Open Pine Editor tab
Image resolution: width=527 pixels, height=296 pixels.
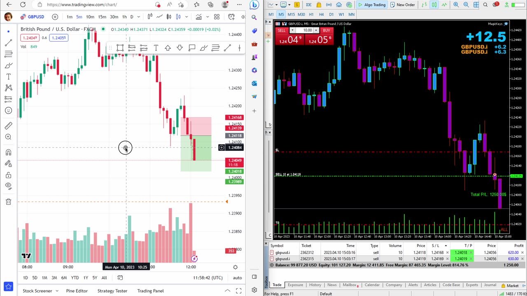pyautogui.click(x=77, y=291)
